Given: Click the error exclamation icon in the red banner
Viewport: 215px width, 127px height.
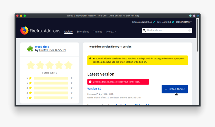Looking at the screenshot, I should (x=90, y=82).
